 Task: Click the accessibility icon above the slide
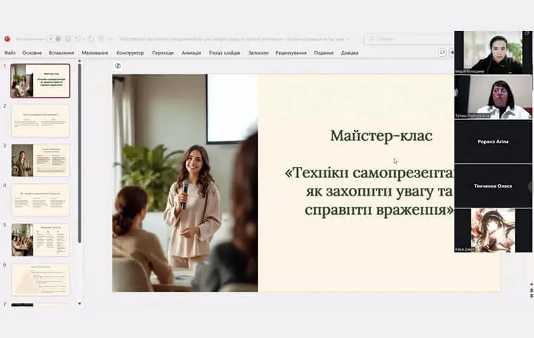pos(118,66)
